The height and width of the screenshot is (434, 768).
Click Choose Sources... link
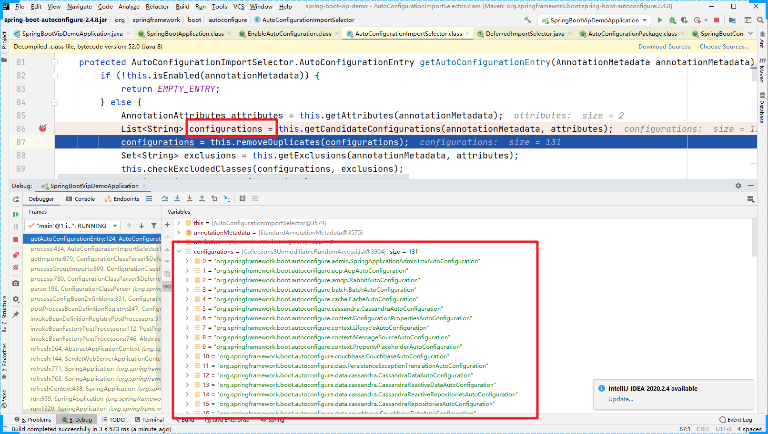724,46
